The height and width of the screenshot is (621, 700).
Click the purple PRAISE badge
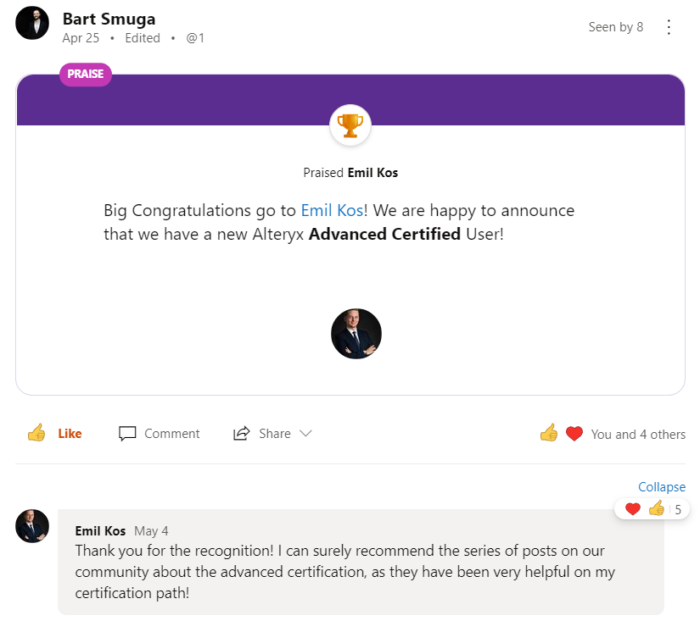point(86,74)
